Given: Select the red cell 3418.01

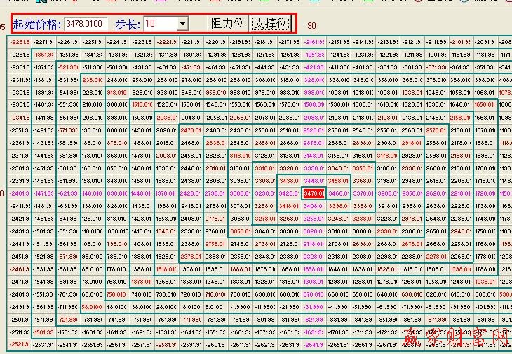Looking at the screenshot, I should [x=289, y=205].
